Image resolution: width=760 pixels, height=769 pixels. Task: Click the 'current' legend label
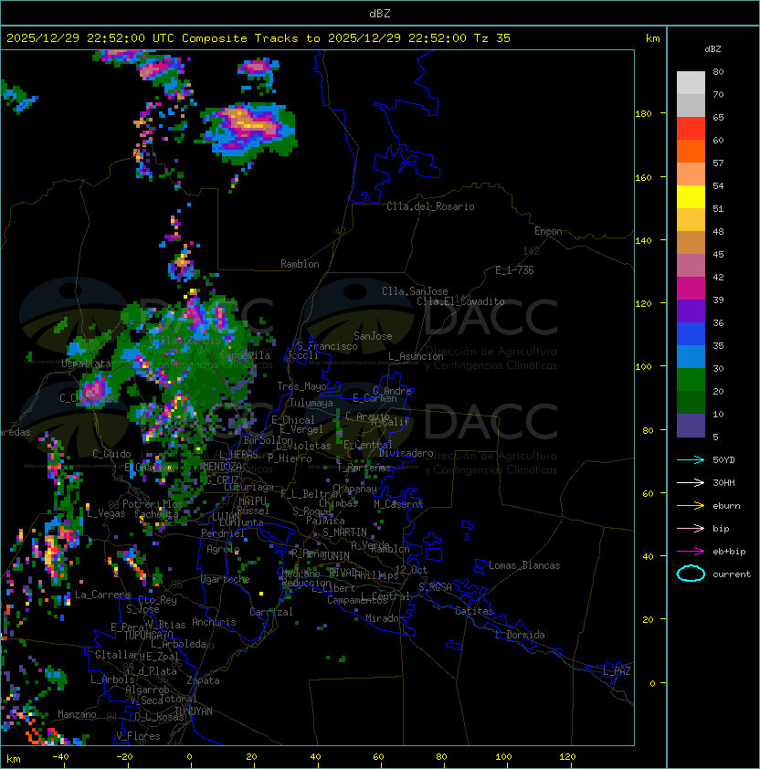[x=732, y=574]
